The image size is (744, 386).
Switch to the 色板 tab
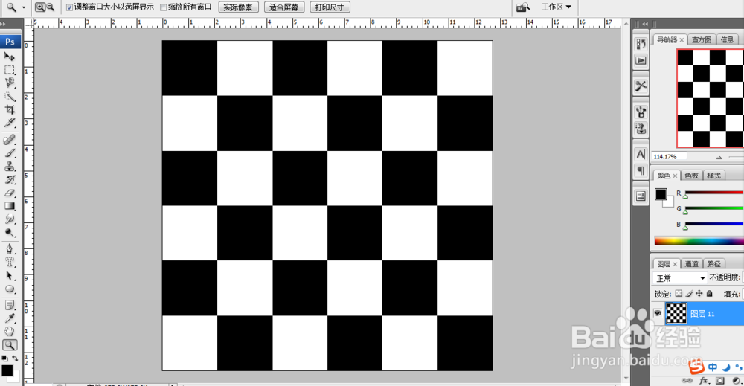point(692,176)
